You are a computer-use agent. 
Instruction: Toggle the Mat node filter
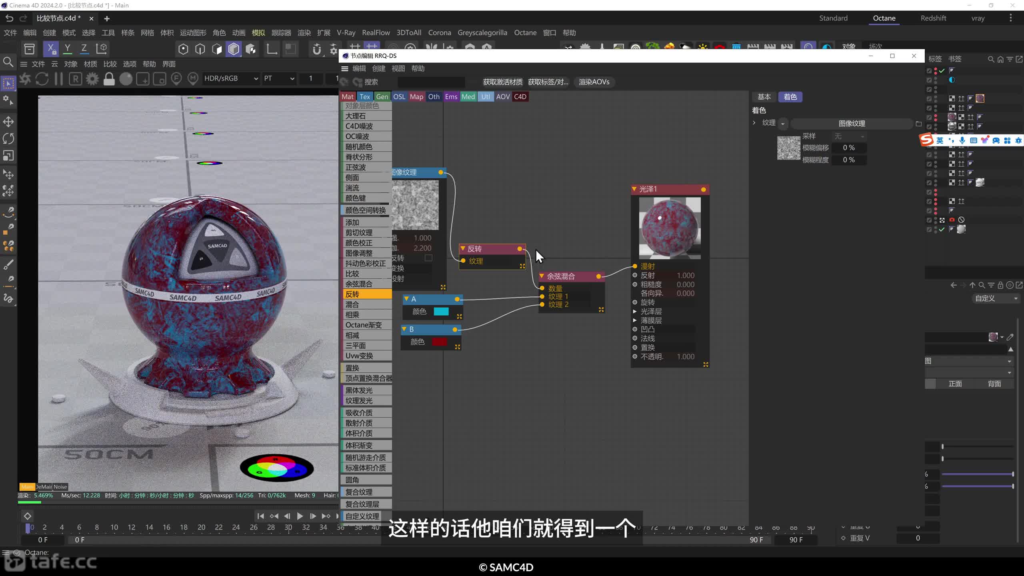(348, 97)
